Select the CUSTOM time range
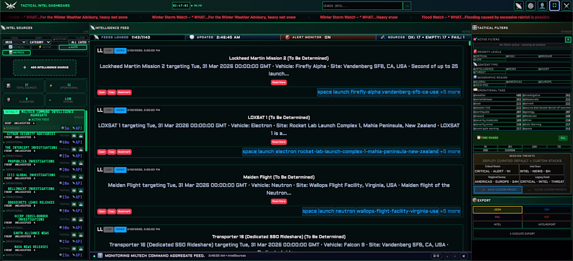The width and height of the screenshot is (573, 261). click(510, 150)
